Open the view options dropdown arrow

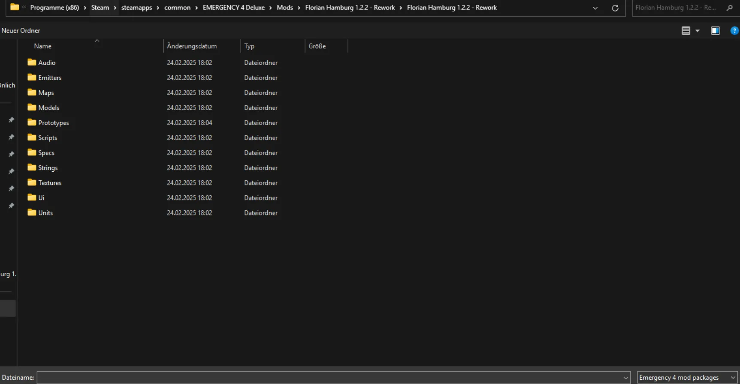[698, 31]
